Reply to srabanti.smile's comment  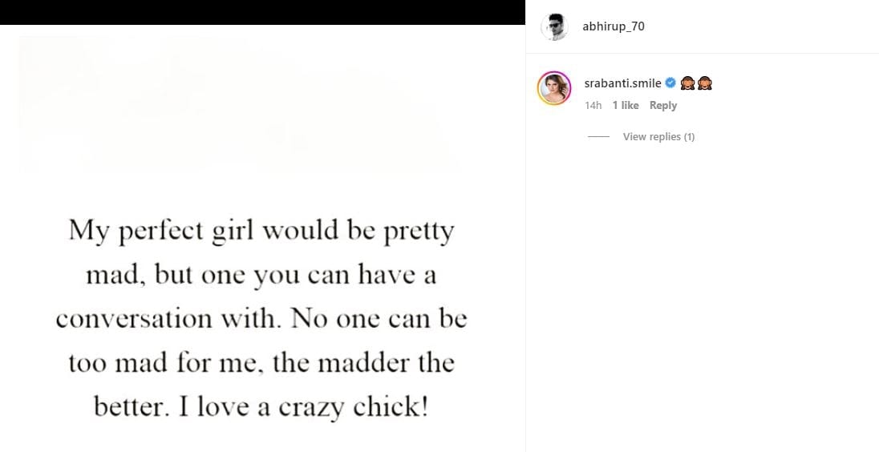point(663,105)
